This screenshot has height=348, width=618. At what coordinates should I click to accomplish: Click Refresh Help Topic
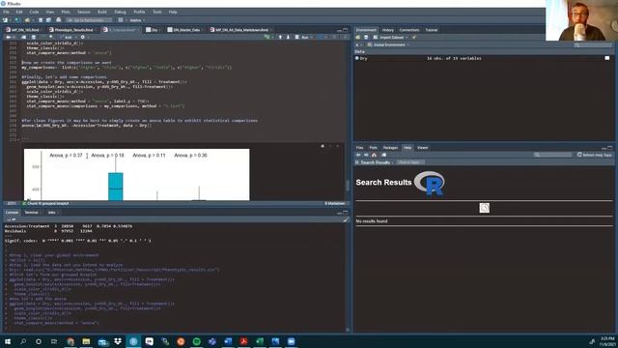coord(595,155)
